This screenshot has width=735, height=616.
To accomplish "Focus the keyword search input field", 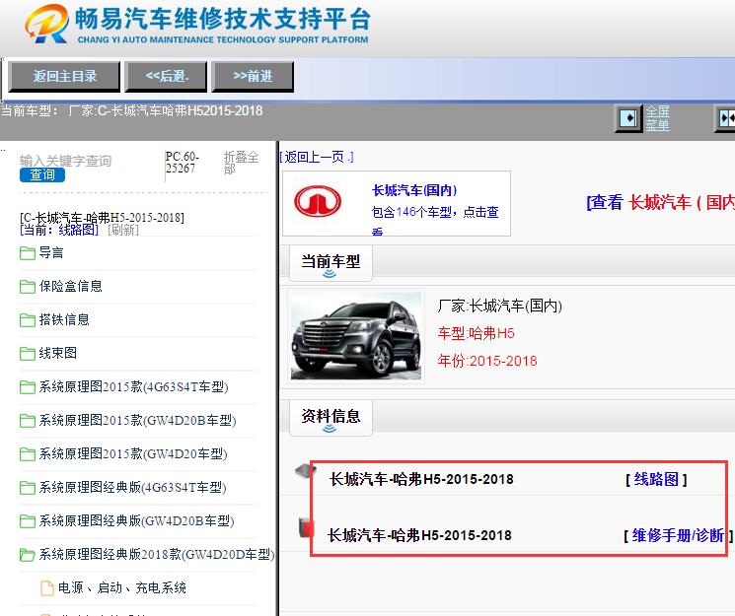I will 89,161.
